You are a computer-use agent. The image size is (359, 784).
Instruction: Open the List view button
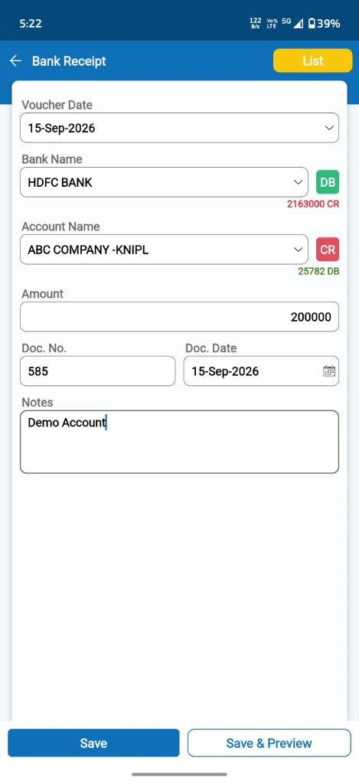pyautogui.click(x=312, y=60)
